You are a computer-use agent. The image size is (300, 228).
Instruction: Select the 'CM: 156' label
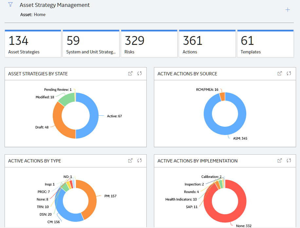[x=54, y=222]
